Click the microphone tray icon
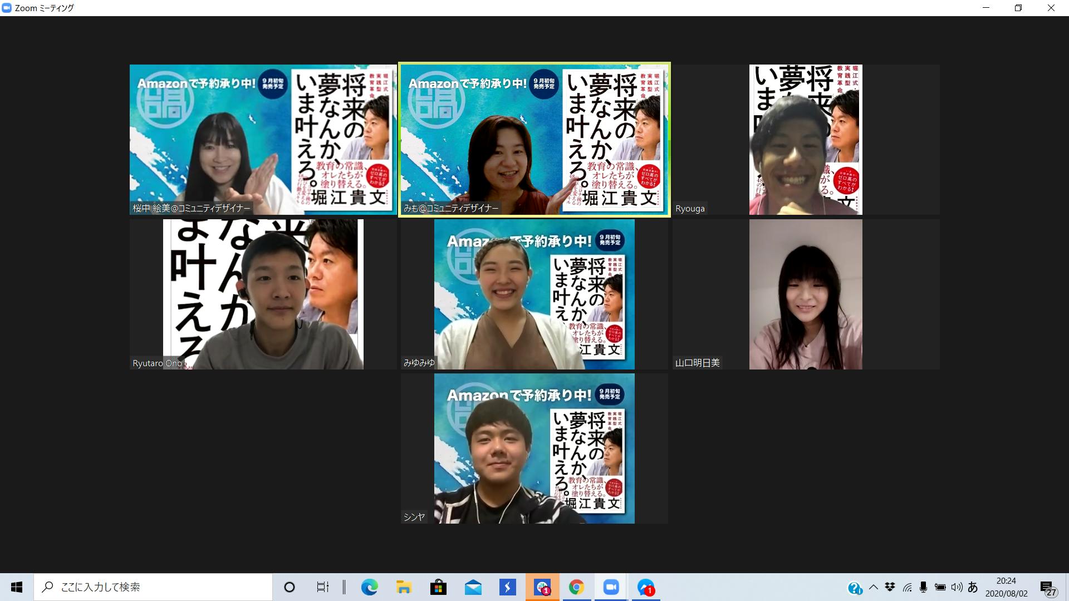Viewport: 1069px width, 601px height. (x=923, y=587)
